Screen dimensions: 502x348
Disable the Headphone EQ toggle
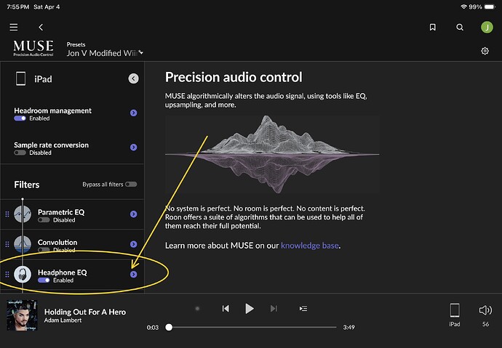(44, 280)
